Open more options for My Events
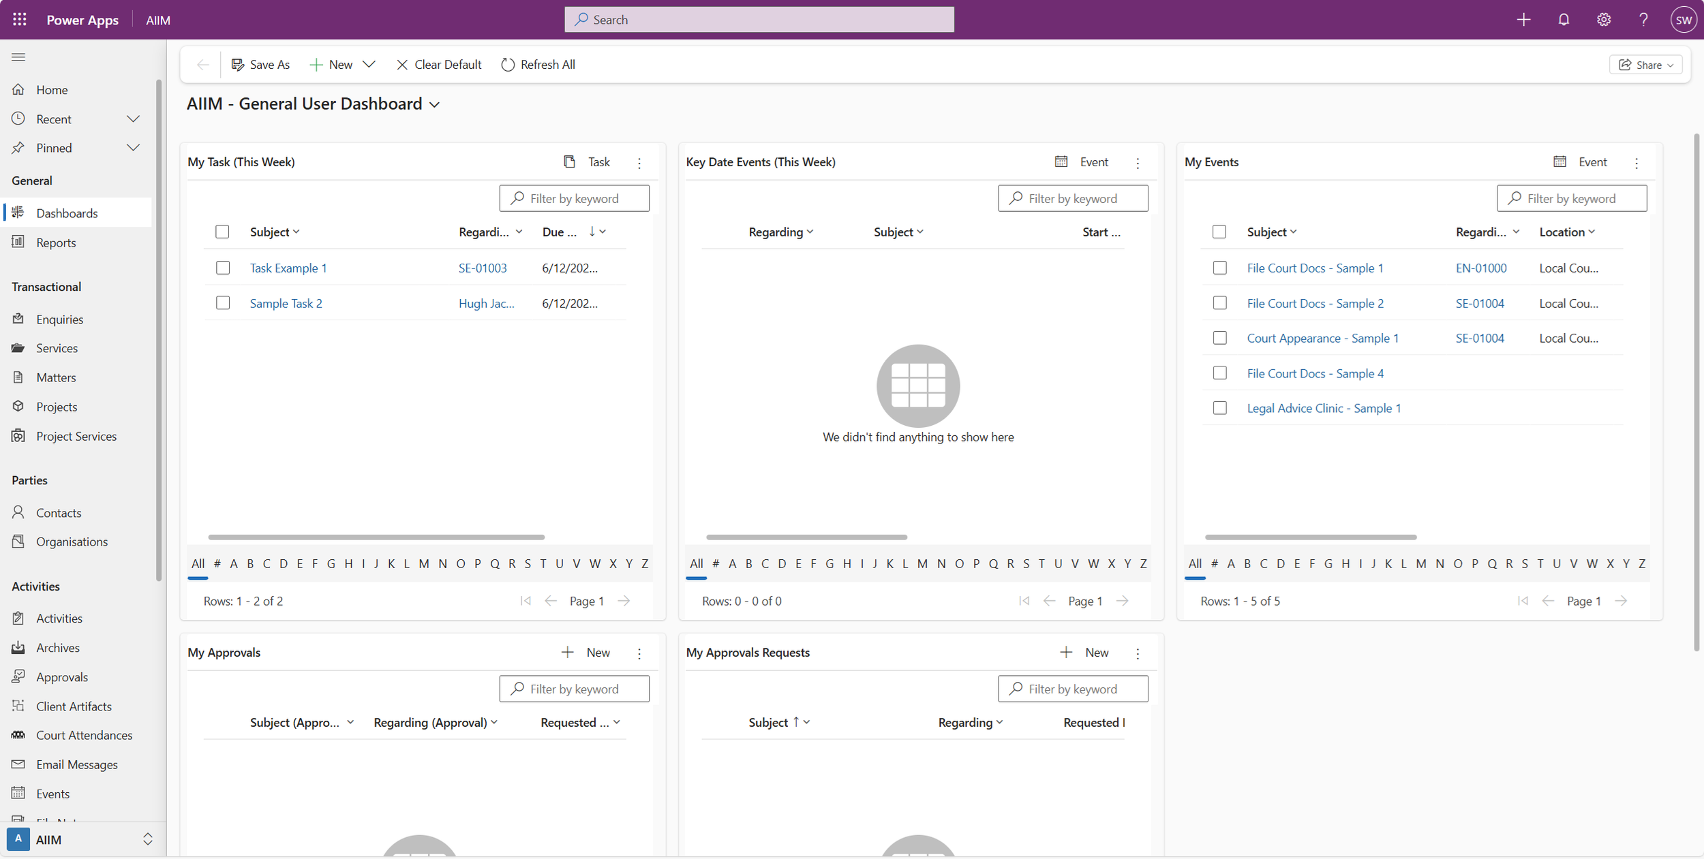This screenshot has width=1704, height=859. 1637,163
